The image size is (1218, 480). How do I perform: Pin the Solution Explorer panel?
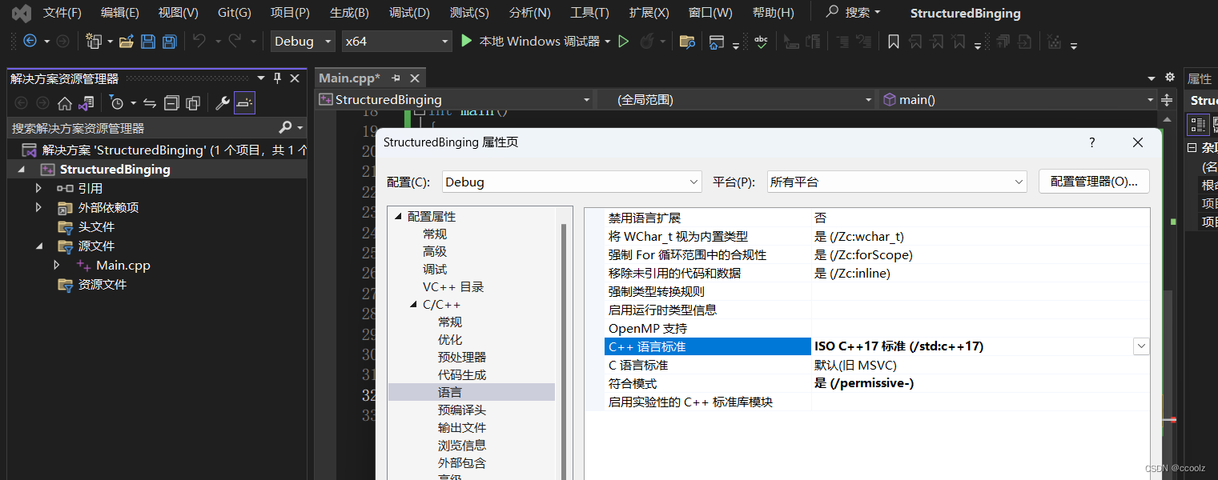tap(276, 78)
